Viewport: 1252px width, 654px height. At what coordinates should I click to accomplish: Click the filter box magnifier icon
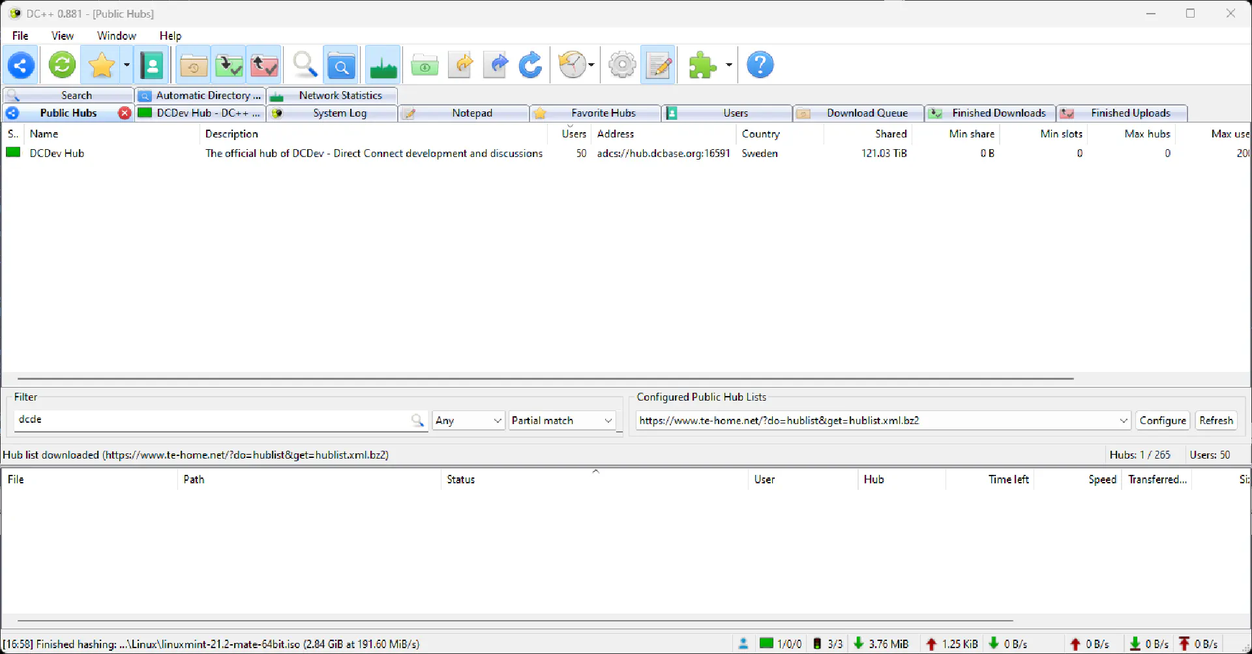[417, 421]
